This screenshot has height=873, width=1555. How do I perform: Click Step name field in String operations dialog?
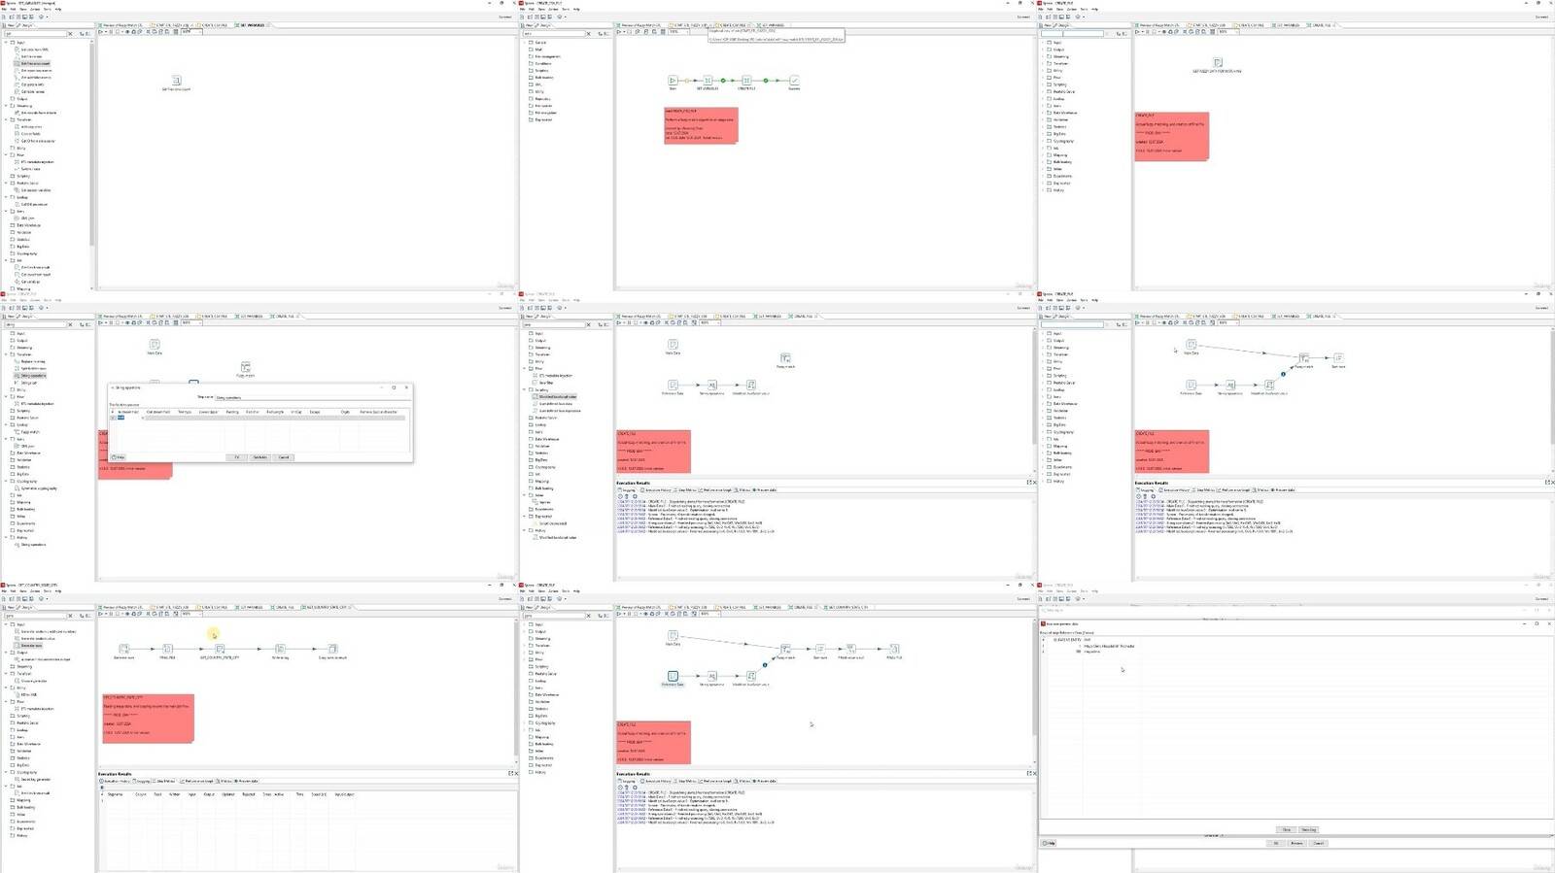311,397
